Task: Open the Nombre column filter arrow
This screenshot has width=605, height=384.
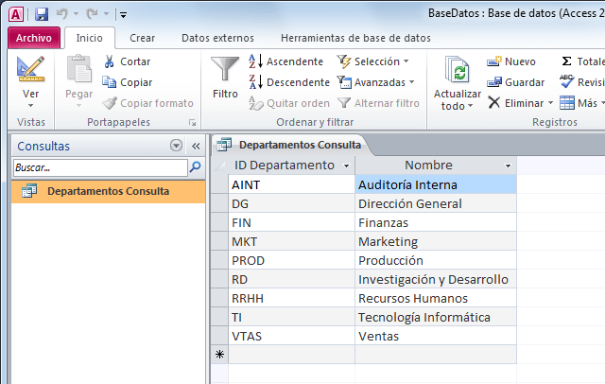Action: pyautogui.click(x=509, y=166)
